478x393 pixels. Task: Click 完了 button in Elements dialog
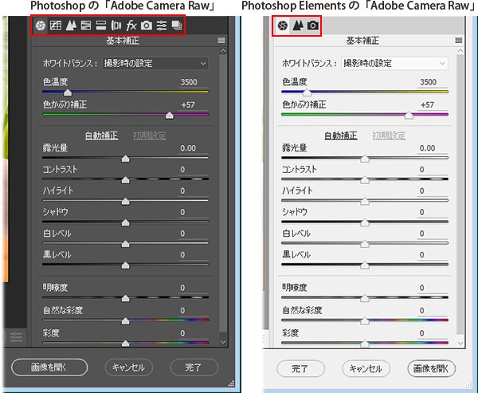pos(300,368)
